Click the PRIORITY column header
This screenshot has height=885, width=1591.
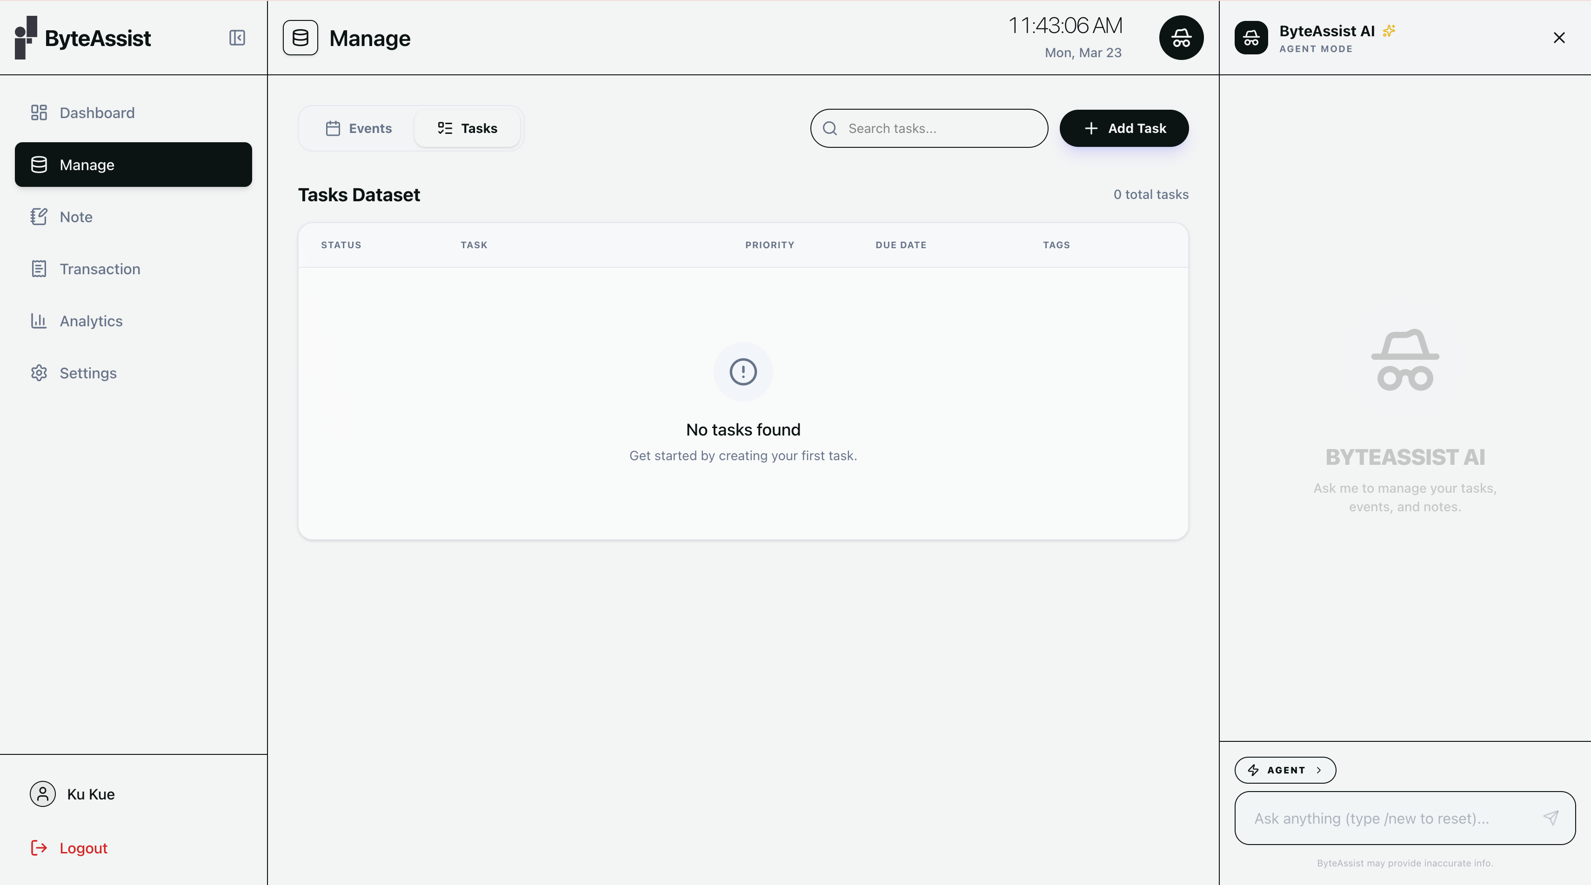tap(769, 245)
